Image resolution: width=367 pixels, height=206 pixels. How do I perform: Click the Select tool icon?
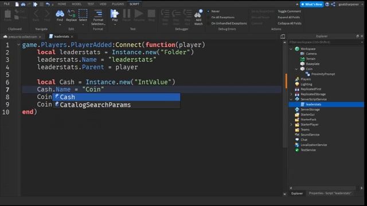[83, 15]
